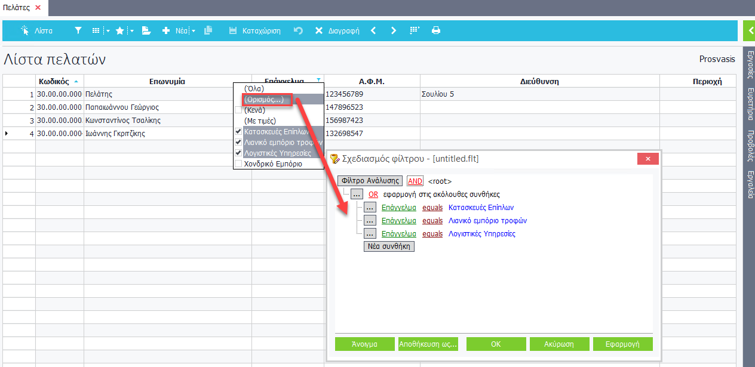This screenshot has width=755, height=367.
Task: Click the filter funnel icon in toolbar
Action: pos(78,30)
